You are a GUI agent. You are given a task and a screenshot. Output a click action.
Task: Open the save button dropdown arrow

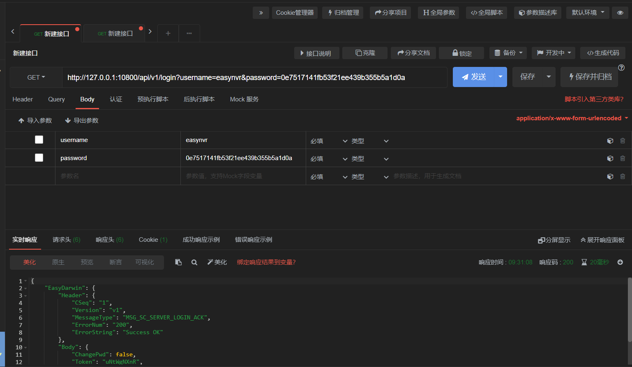pos(549,77)
